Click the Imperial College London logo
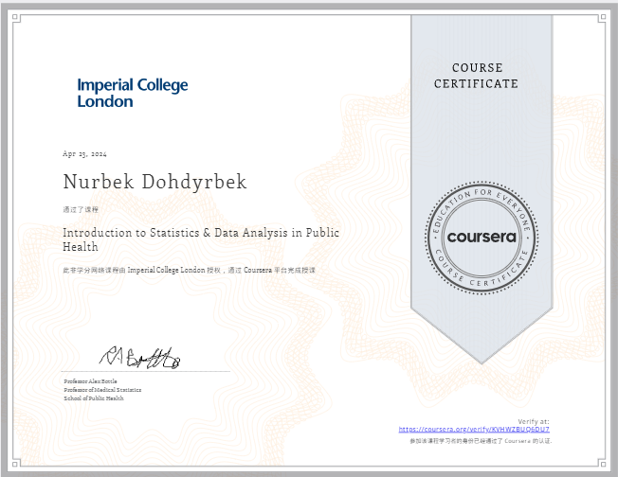Image resolution: width=618 pixels, height=477 pixels. [x=133, y=93]
